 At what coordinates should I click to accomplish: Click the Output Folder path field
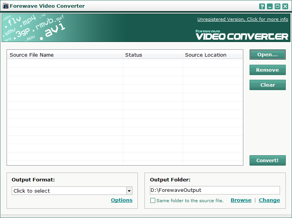coord(215,190)
